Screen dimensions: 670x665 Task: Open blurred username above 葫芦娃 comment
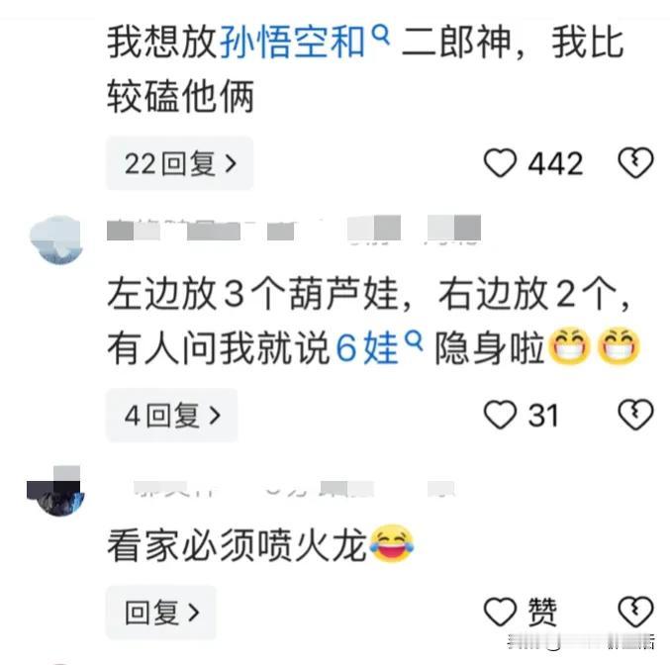click(x=294, y=231)
